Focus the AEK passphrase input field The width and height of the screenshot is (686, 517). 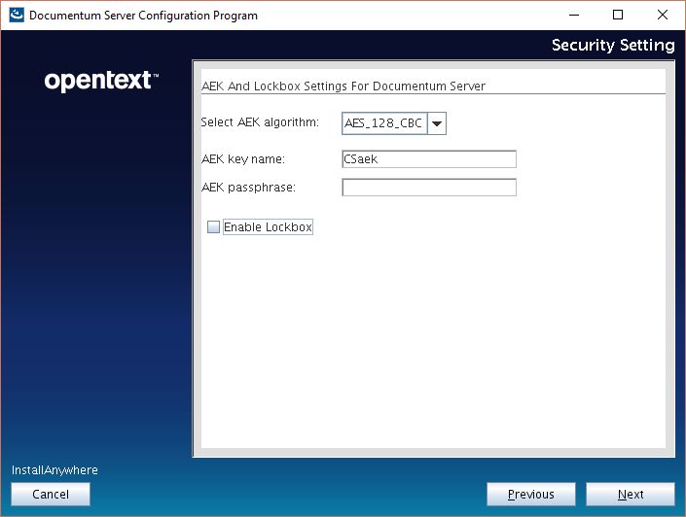(x=428, y=188)
